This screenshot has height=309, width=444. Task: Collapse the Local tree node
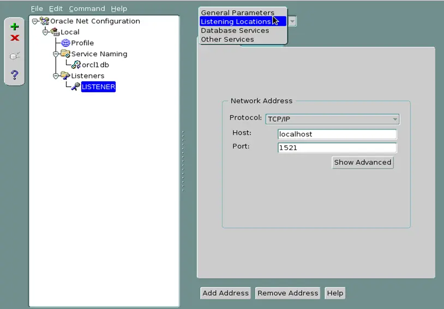click(x=45, y=32)
